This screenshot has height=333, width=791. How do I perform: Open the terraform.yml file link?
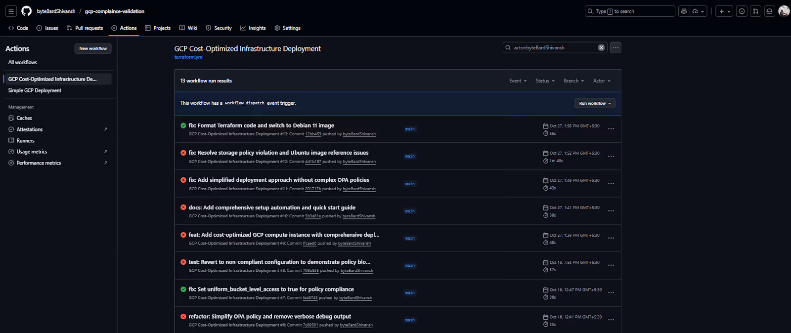click(189, 57)
